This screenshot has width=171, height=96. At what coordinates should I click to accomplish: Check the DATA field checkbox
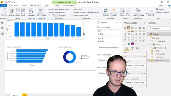click(152, 45)
